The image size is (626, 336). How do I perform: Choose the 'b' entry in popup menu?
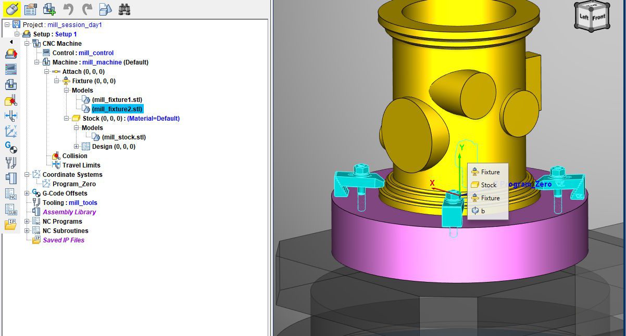(483, 211)
